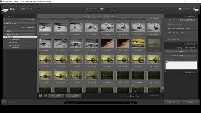Screen dimensions: 201x113
Task: Switch to loupe view icon
Action: (x=45, y=96)
